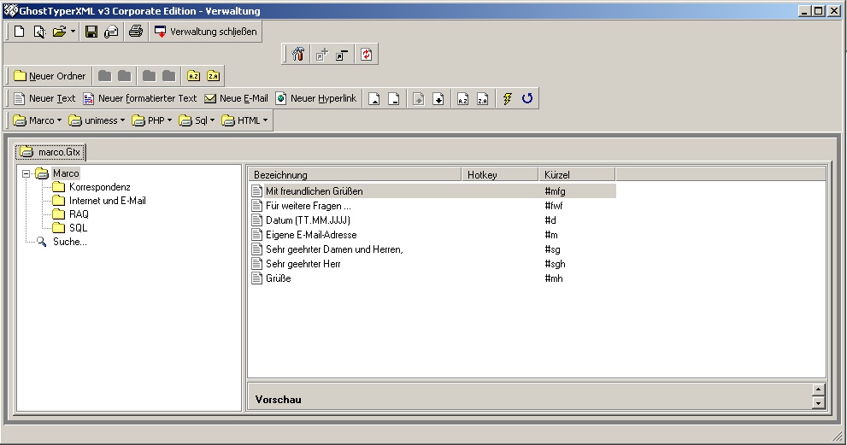Click the page icon with up triangle
The image size is (847, 445).
coord(374,99)
